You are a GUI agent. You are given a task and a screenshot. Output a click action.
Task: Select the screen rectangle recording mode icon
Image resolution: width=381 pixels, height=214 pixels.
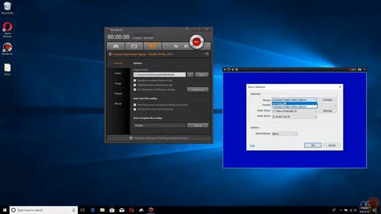pos(134,46)
